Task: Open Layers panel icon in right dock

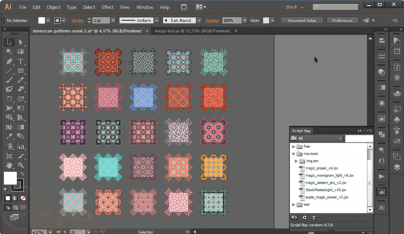Action: [x=397, y=167]
